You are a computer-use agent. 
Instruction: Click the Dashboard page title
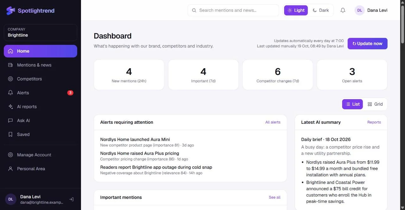point(113,36)
